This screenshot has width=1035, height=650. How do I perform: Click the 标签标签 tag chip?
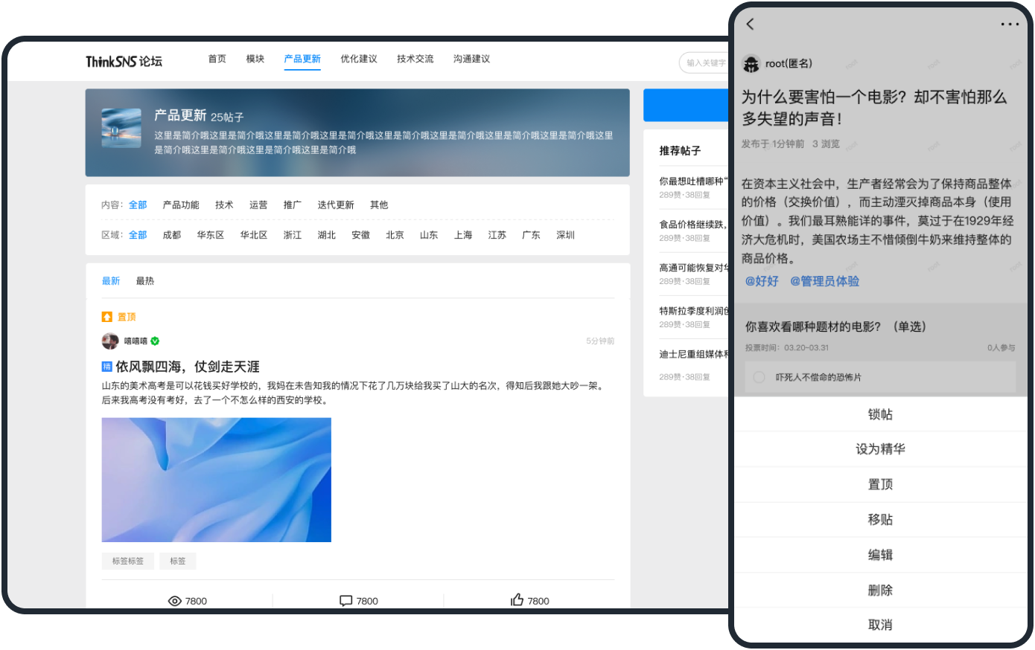(127, 561)
